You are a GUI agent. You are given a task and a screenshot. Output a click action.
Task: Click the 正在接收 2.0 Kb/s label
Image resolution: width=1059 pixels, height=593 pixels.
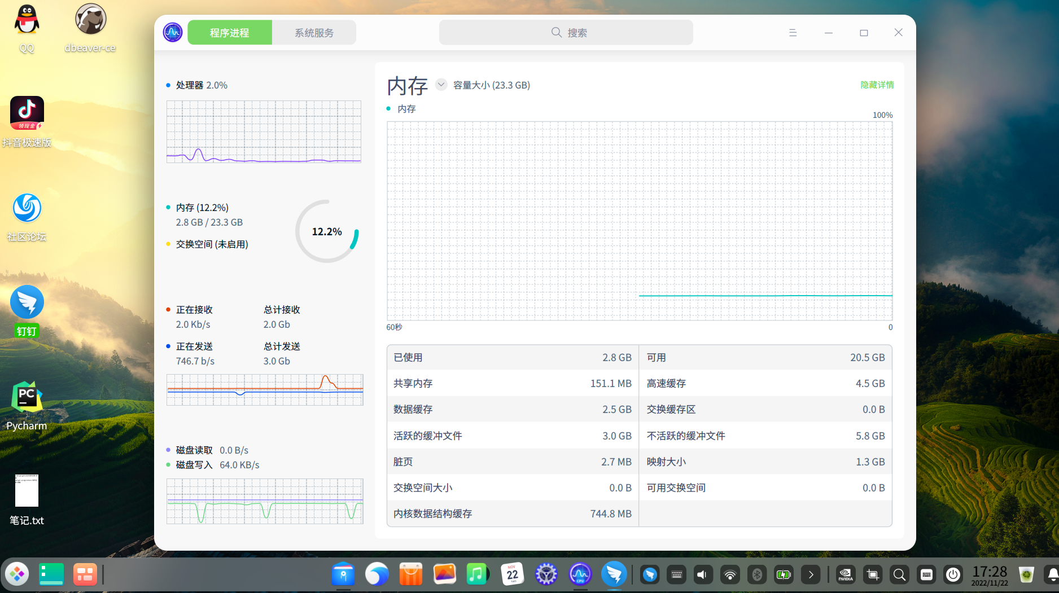pos(193,317)
